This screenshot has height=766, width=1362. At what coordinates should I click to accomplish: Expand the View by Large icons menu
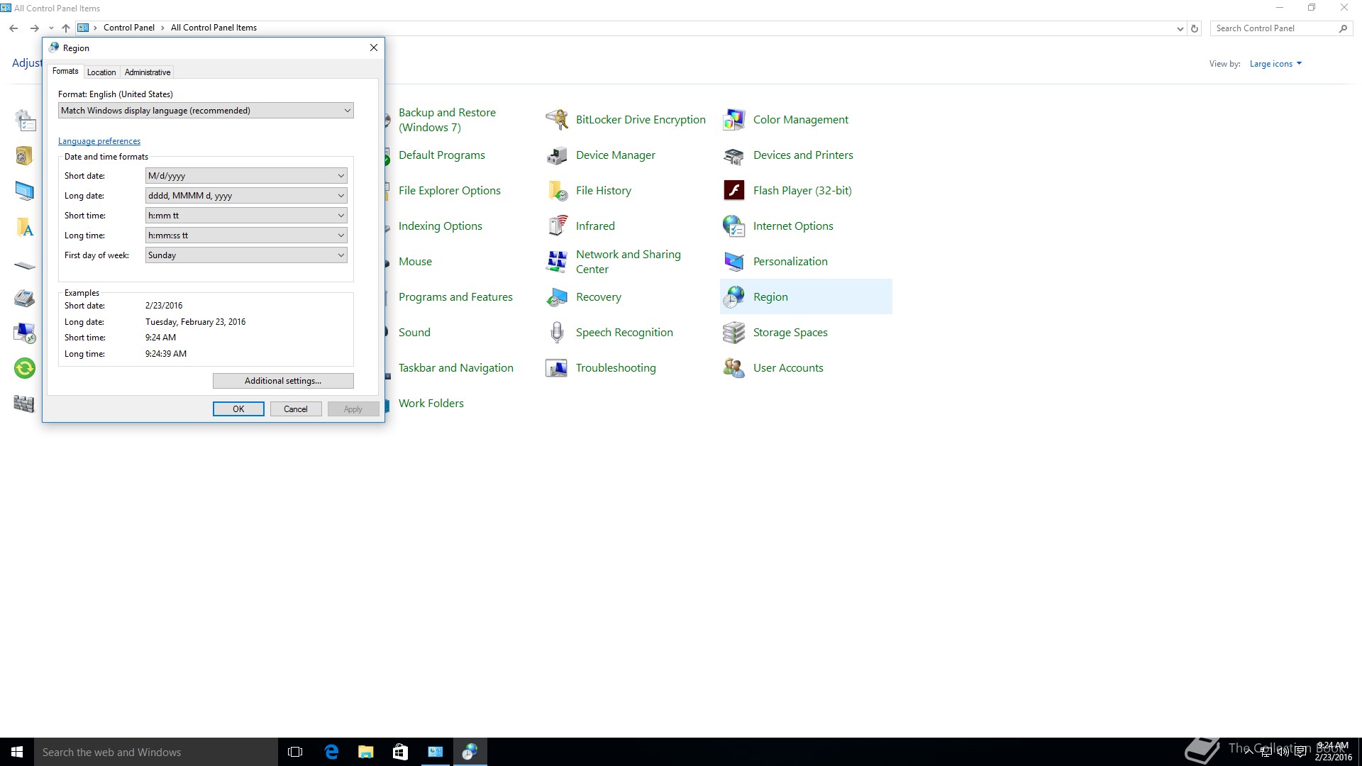[1275, 64]
